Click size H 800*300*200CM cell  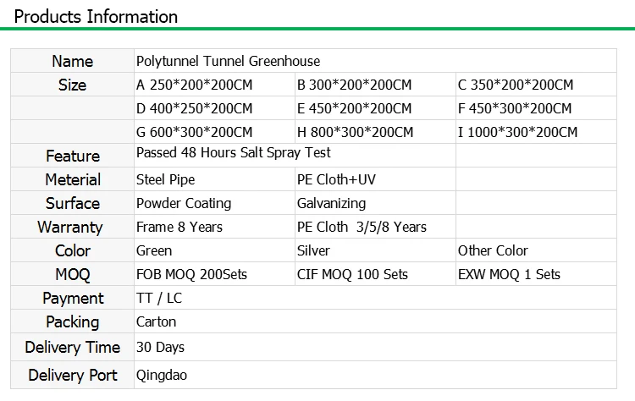pos(355,132)
